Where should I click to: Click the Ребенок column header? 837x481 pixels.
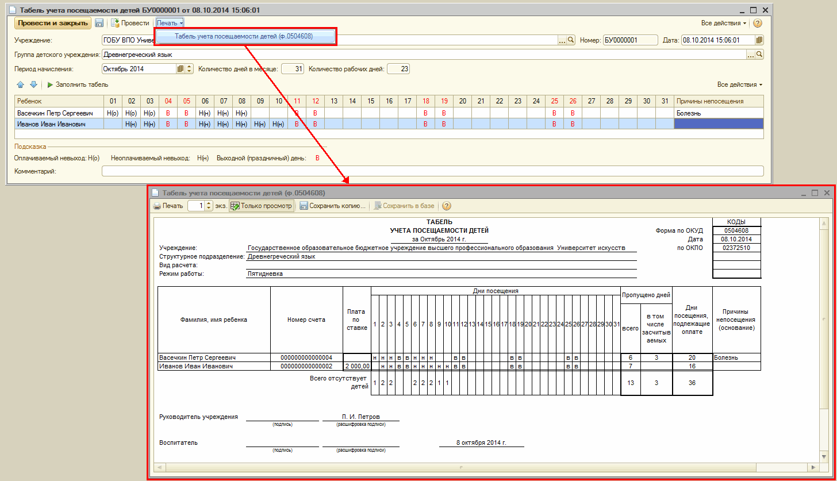[59, 101]
